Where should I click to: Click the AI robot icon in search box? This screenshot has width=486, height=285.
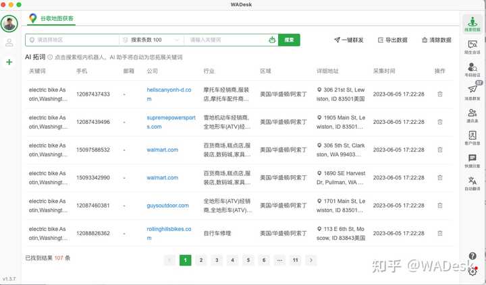click(272, 40)
